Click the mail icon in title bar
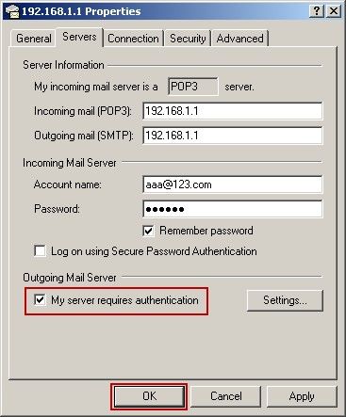Screen dimensions: 346x417 (x=12, y=11)
